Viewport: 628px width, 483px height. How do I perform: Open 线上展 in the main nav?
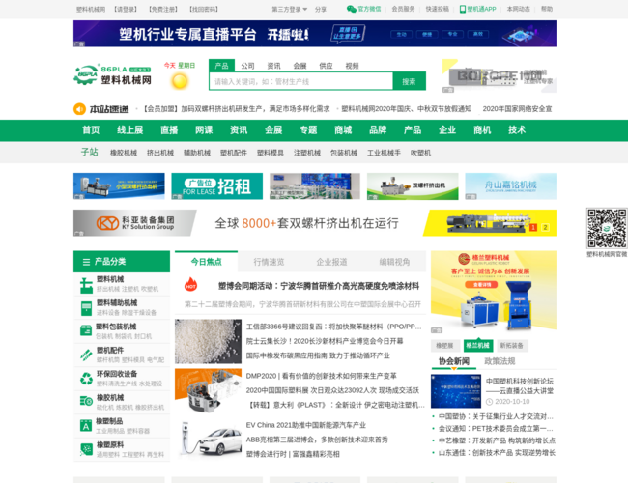pos(130,129)
